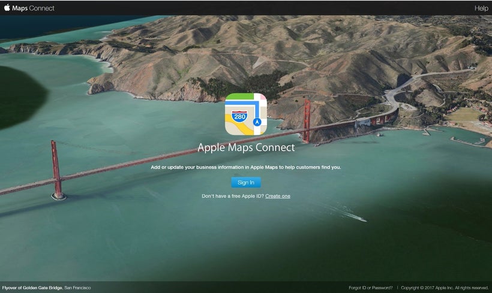Click the 'Flyover of Golden Gate Bridge' caption

point(32,288)
